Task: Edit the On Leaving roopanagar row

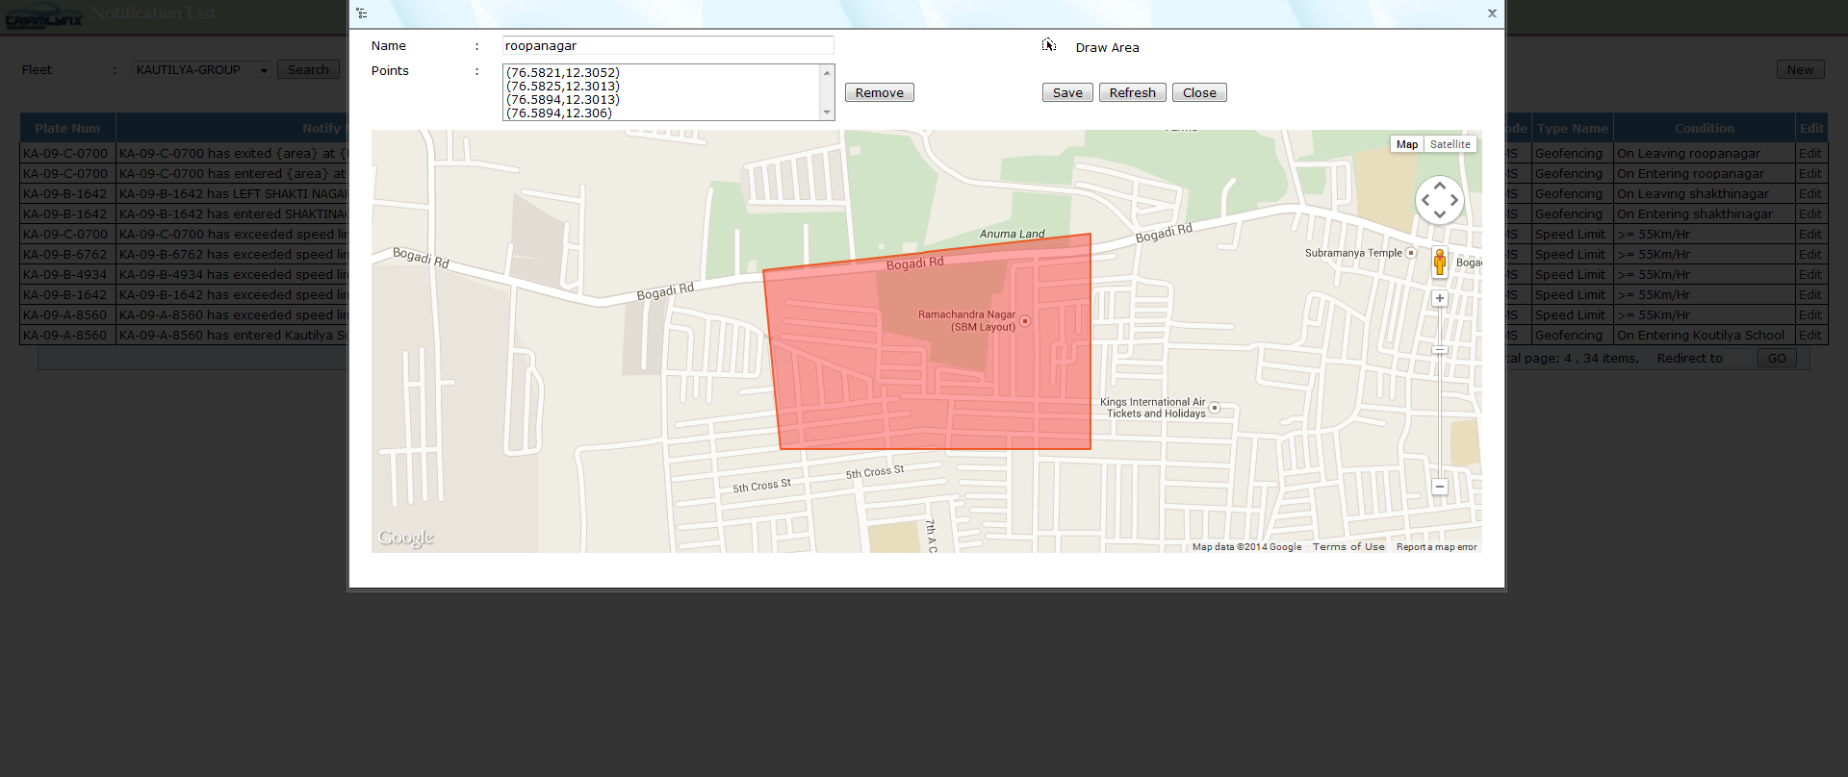Action: (1810, 153)
